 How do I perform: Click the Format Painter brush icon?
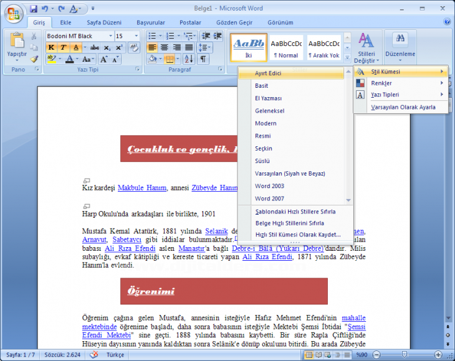coord(34,59)
